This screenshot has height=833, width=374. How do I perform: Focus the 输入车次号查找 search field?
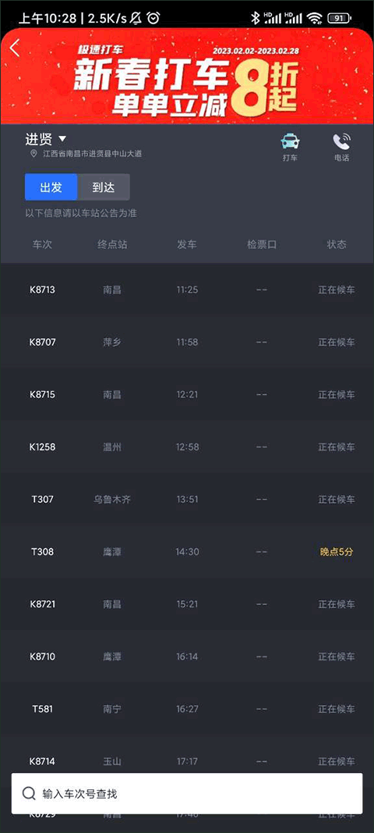pyautogui.click(x=187, y=794)
